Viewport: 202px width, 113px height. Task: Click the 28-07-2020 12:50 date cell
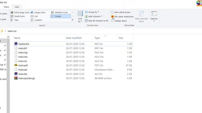pyautogui.click(x=75, y=44)
